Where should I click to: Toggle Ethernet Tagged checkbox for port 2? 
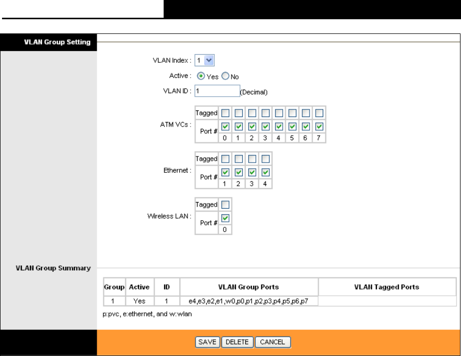[x=239, y=159]
